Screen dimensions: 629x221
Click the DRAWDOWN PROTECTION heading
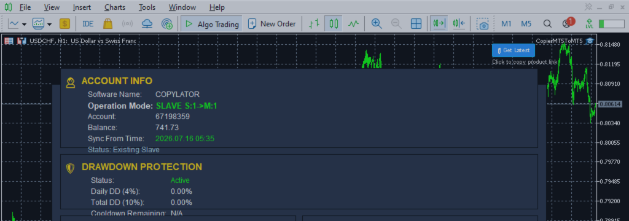click(x=142, y=167)
